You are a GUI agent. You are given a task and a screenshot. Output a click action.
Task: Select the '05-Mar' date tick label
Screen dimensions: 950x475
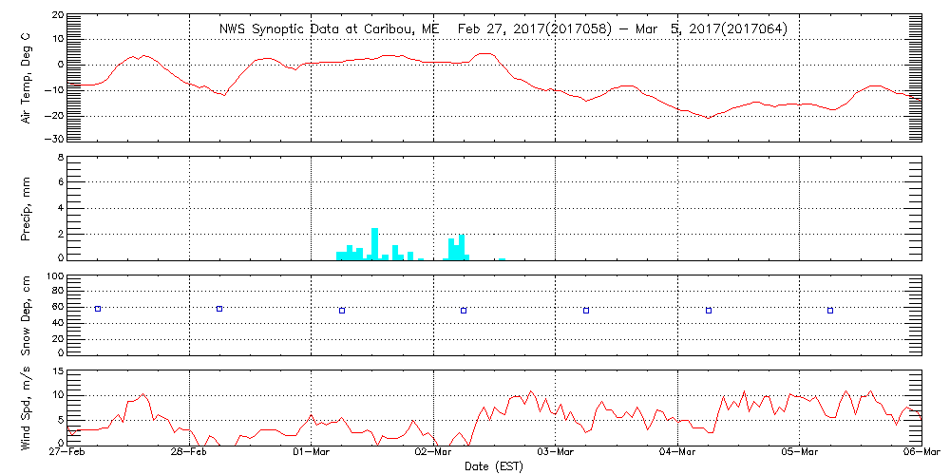click(x=800, y=454)
